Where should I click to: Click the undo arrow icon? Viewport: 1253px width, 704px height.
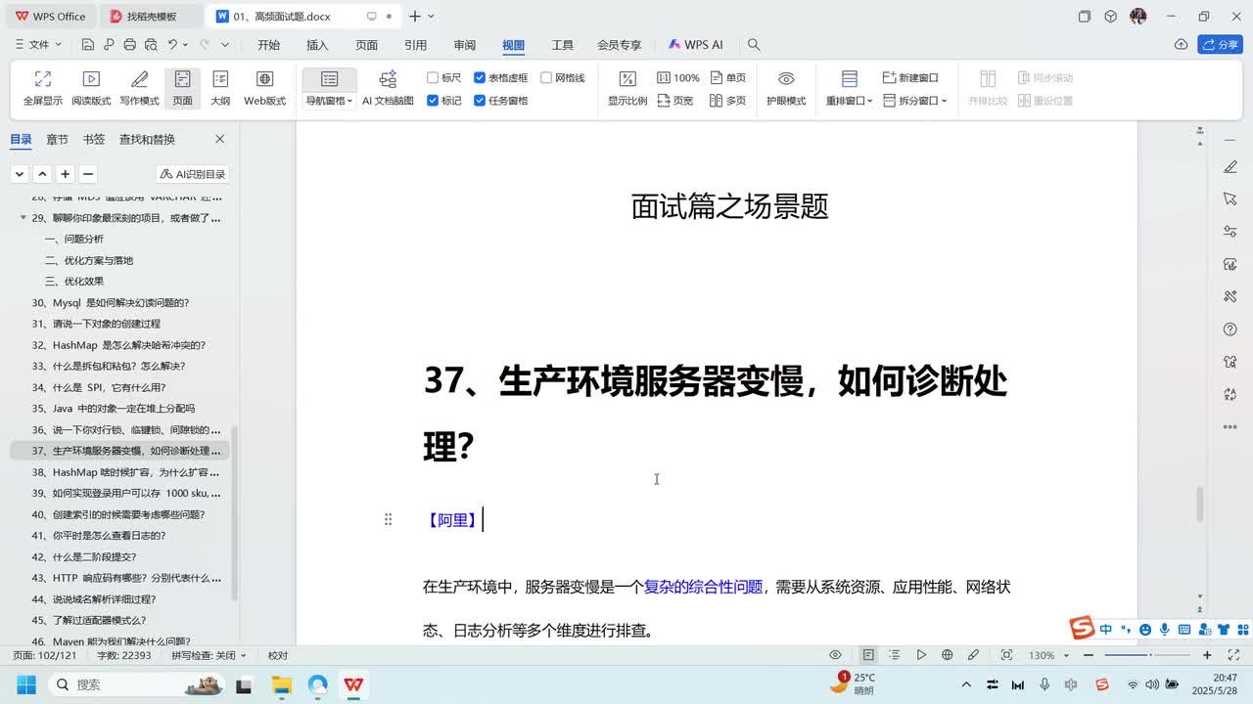(x=173, y=45)
